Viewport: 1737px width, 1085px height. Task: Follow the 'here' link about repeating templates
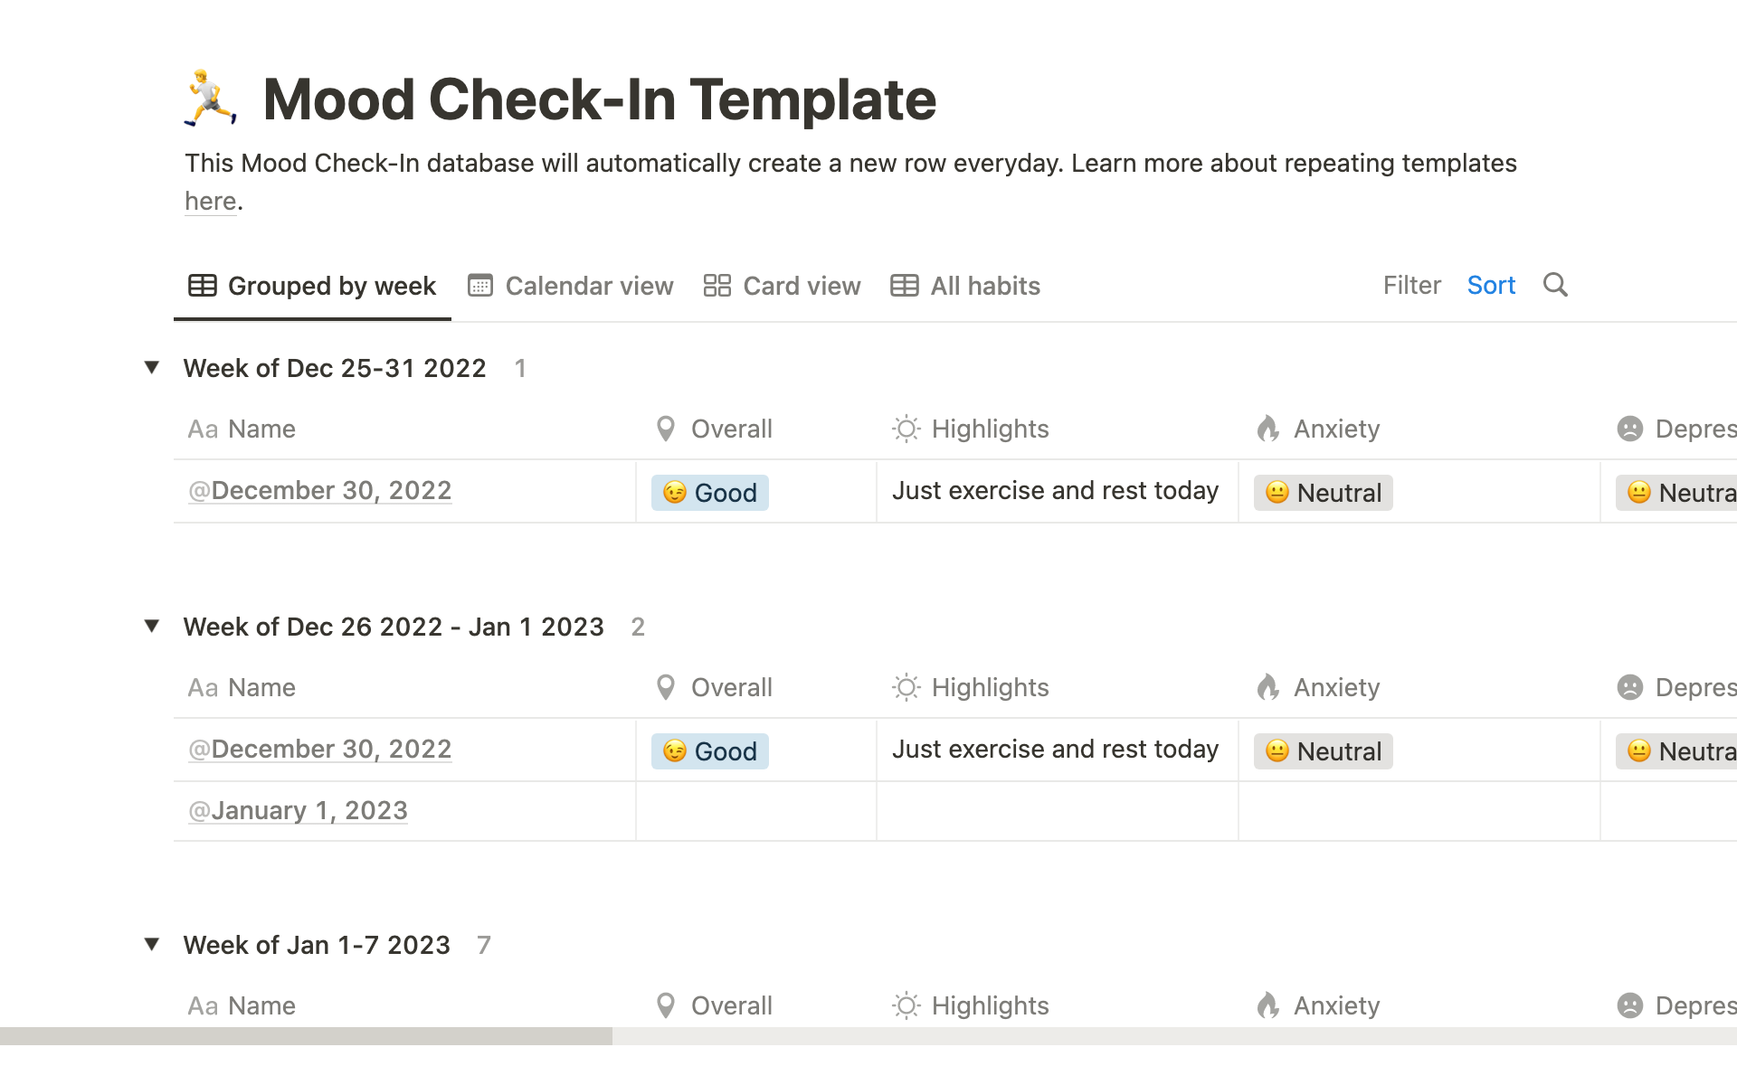point(210,201)
